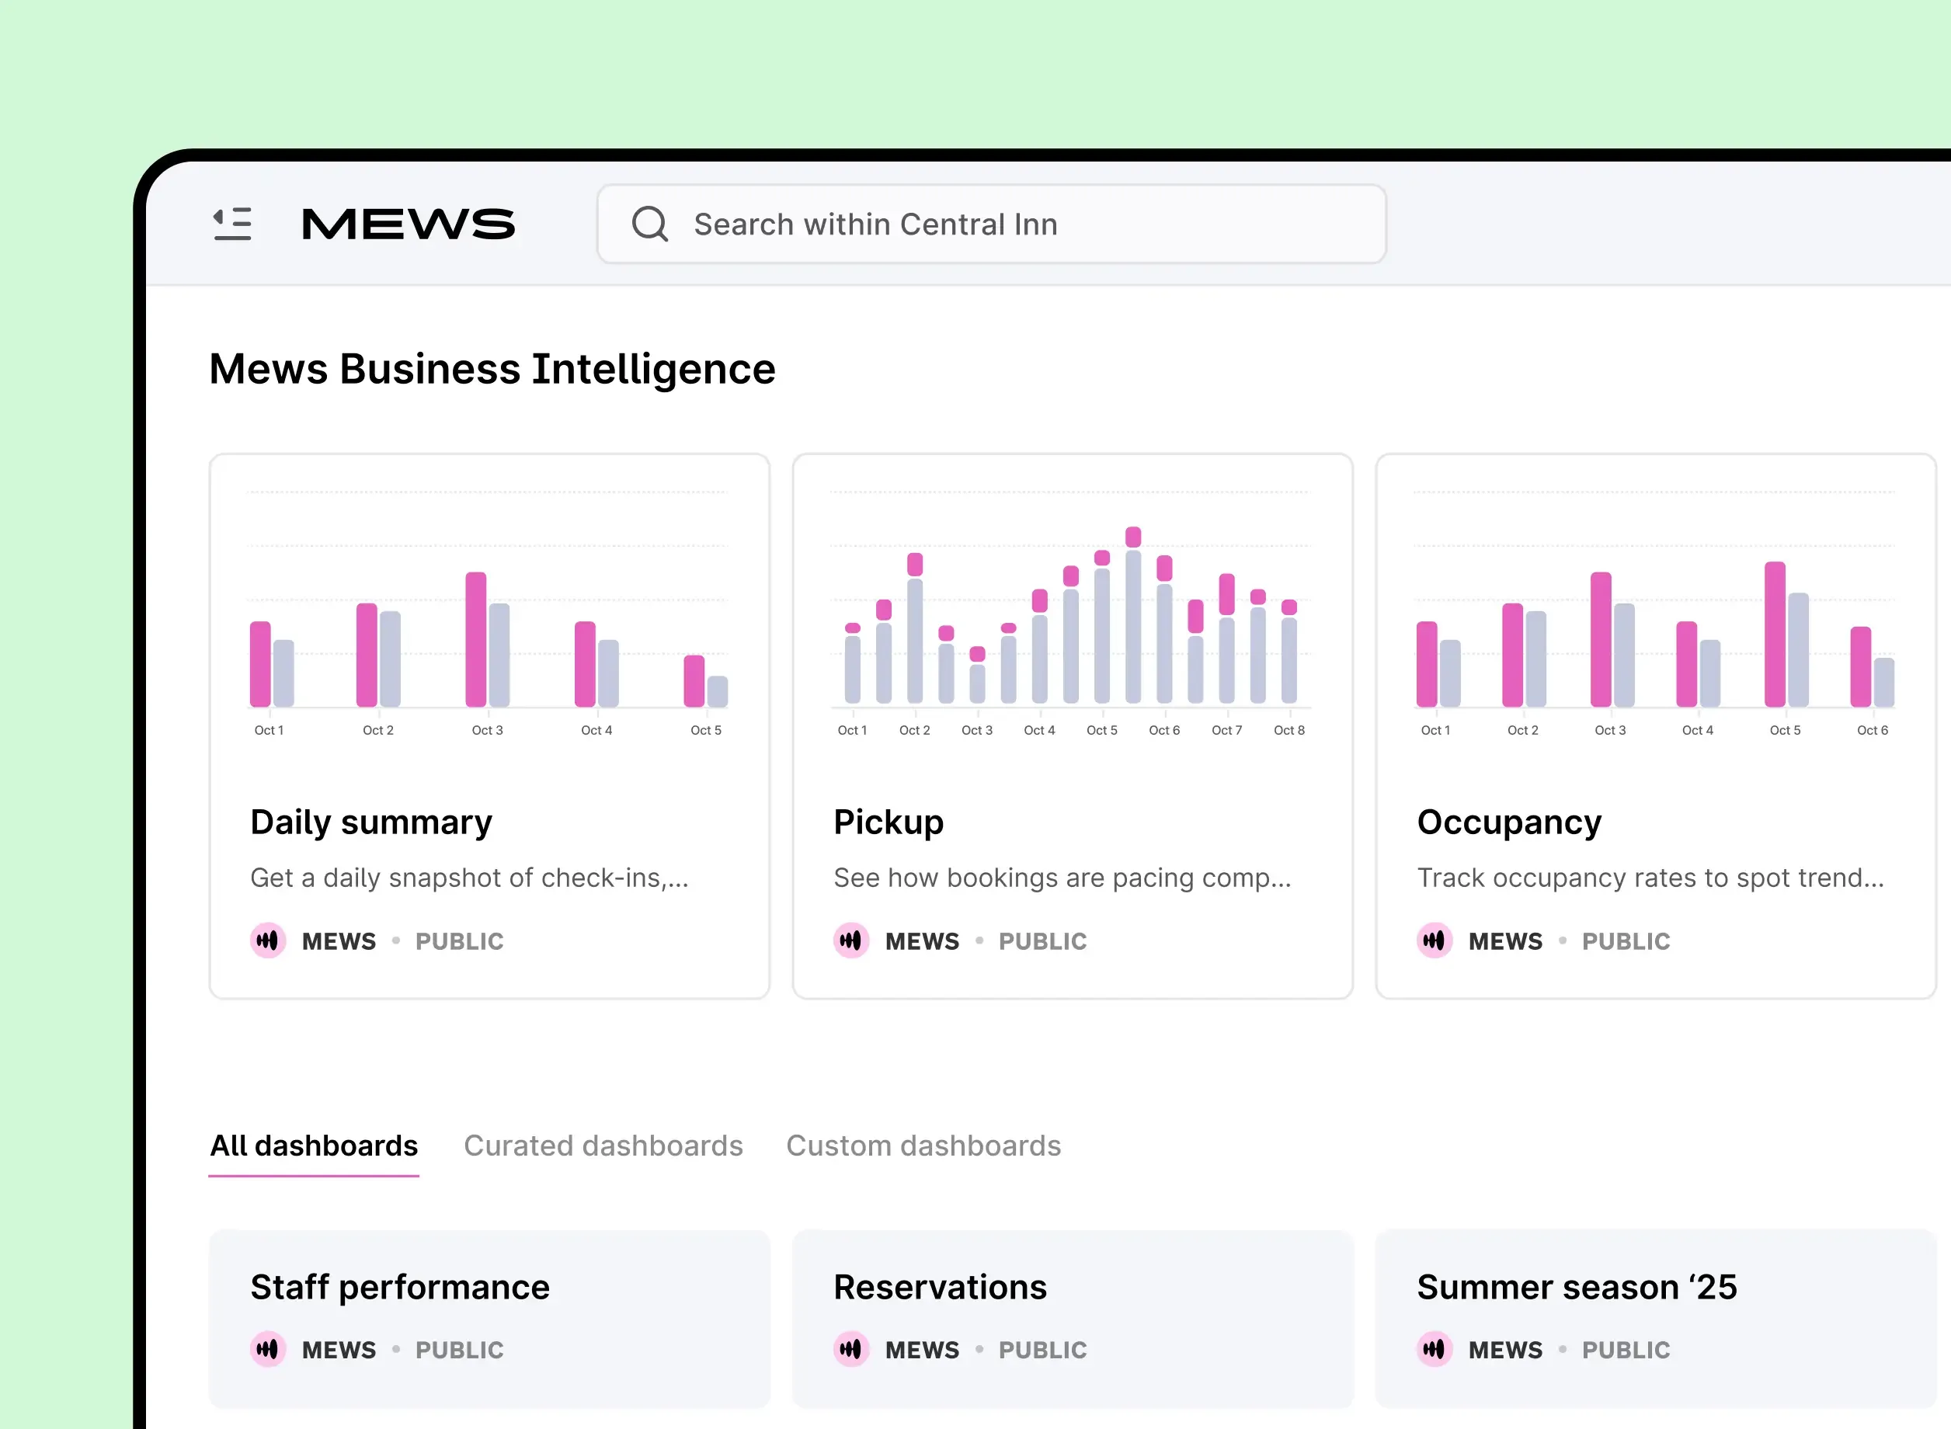
Task: Open the Pickup dashboard
Action: pos(889,822)
